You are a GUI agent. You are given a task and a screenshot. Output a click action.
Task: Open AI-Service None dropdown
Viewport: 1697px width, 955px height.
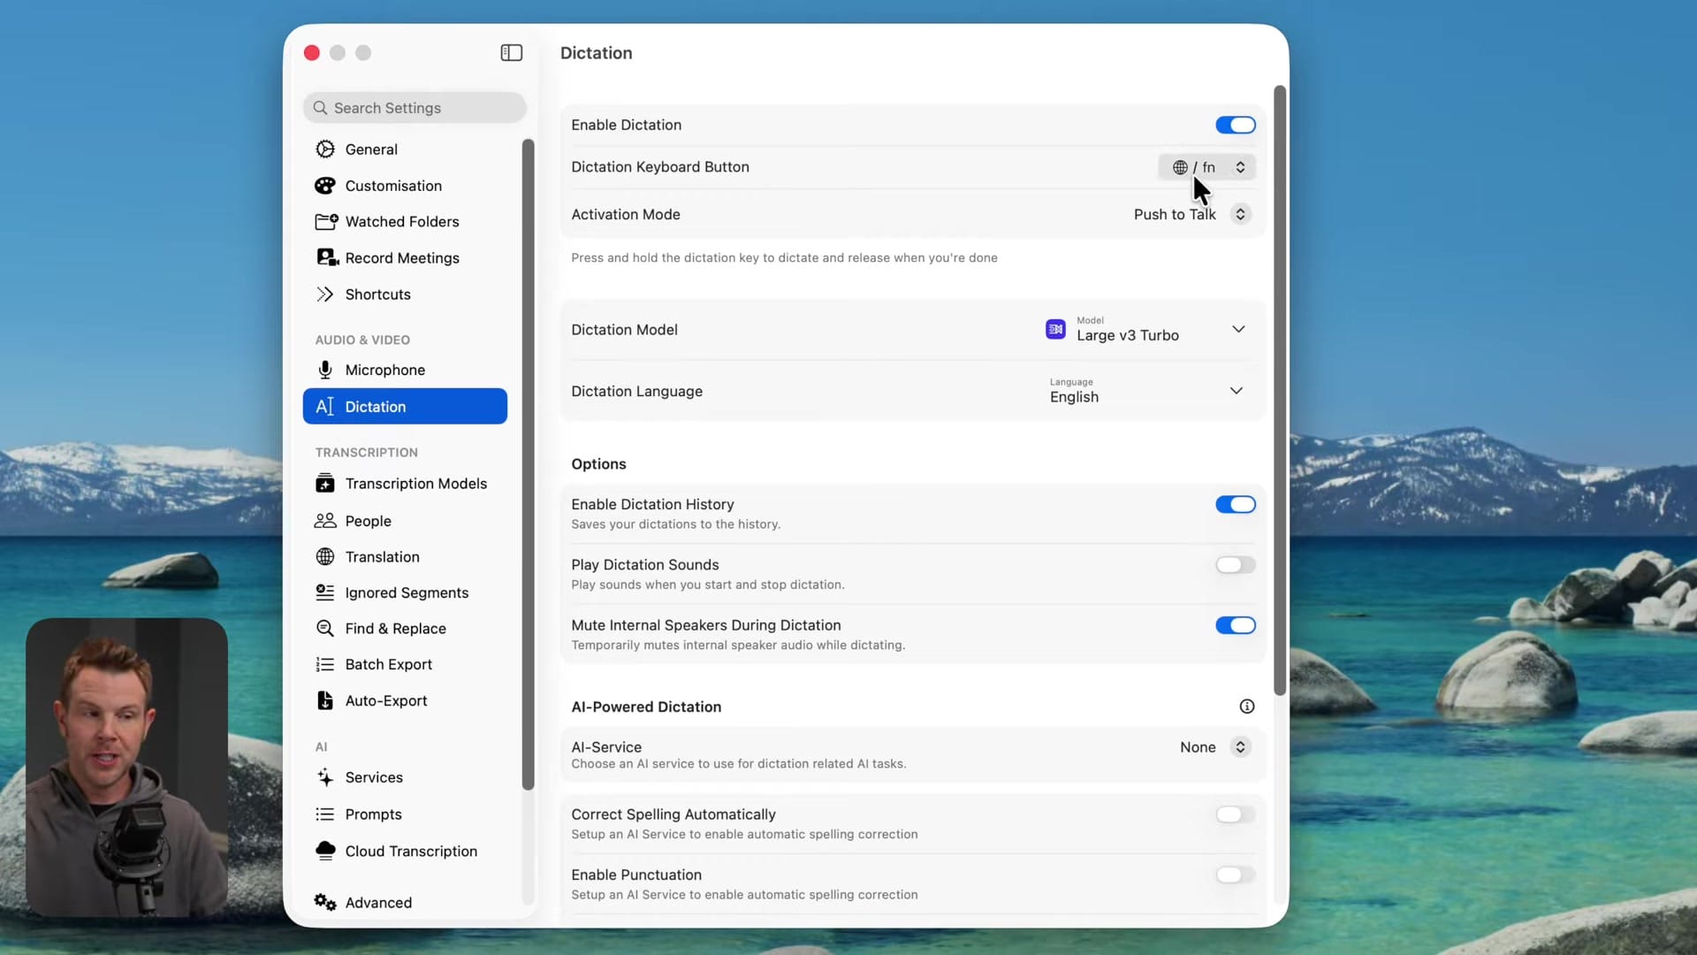point(1215,747)
